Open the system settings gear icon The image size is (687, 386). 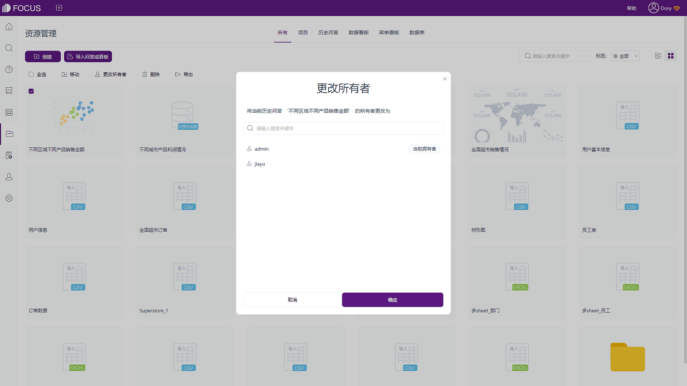9,198
